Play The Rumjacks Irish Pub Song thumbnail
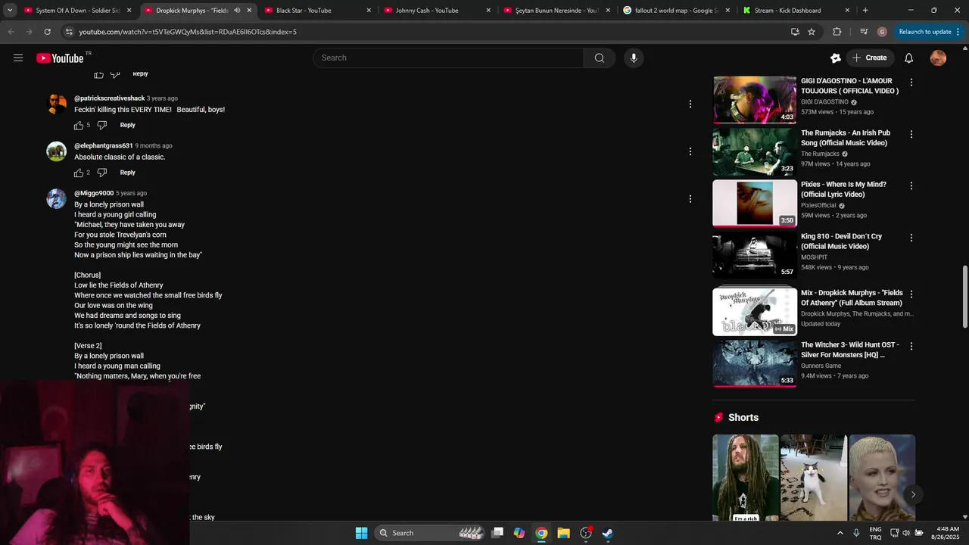The image size is (969, 545). coord(755,151)
